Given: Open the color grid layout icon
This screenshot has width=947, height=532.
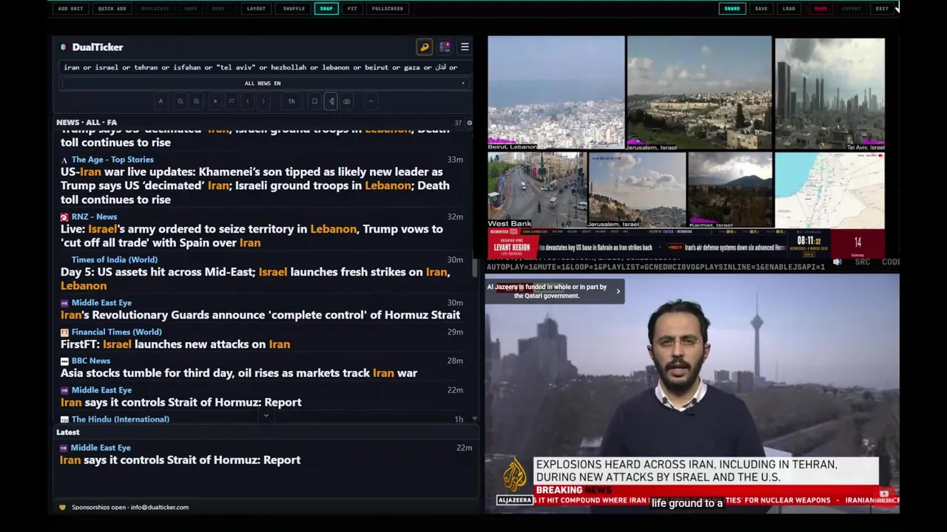Looking at the screenshot, I should (x=445, y=47).
